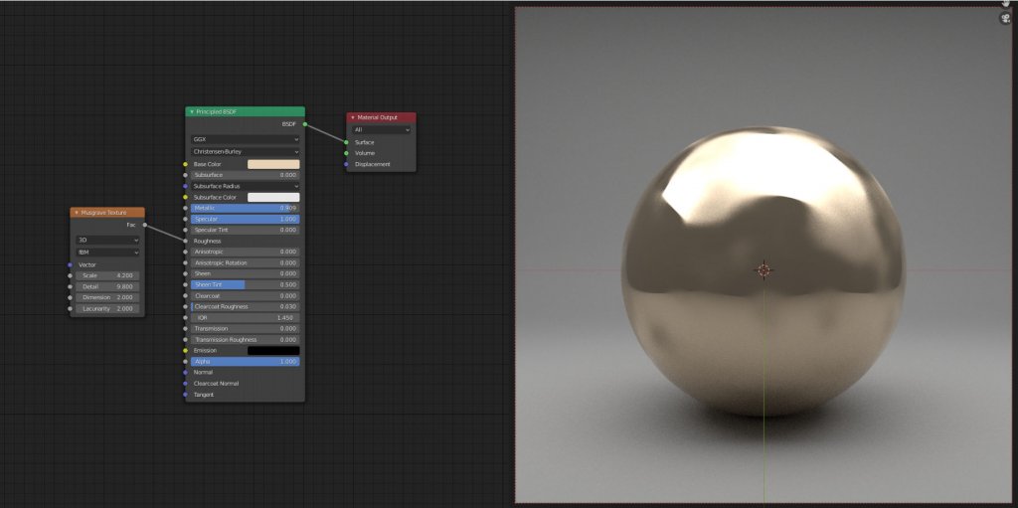Collapse the Material Output node
This screenshot has width=1018, height=508.
[x=352, y=117]
